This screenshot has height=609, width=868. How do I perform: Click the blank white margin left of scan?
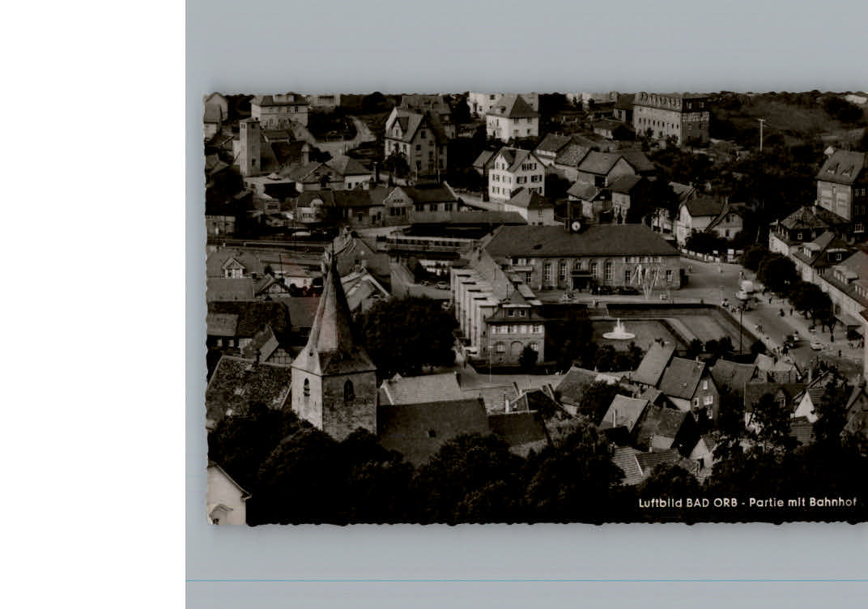[92, 304]
